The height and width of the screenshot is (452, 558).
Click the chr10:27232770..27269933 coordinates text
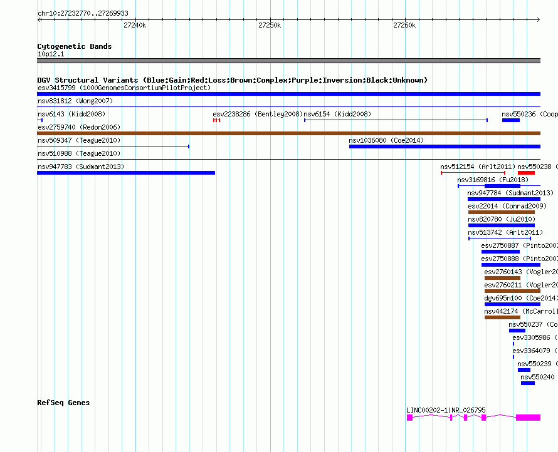83,13
